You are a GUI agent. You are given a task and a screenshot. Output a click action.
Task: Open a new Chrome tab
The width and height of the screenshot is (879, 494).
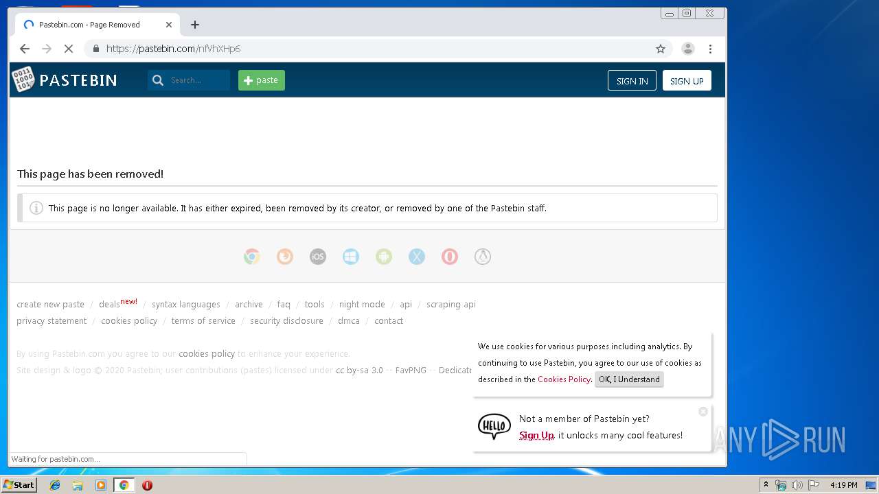coord(195,25)
